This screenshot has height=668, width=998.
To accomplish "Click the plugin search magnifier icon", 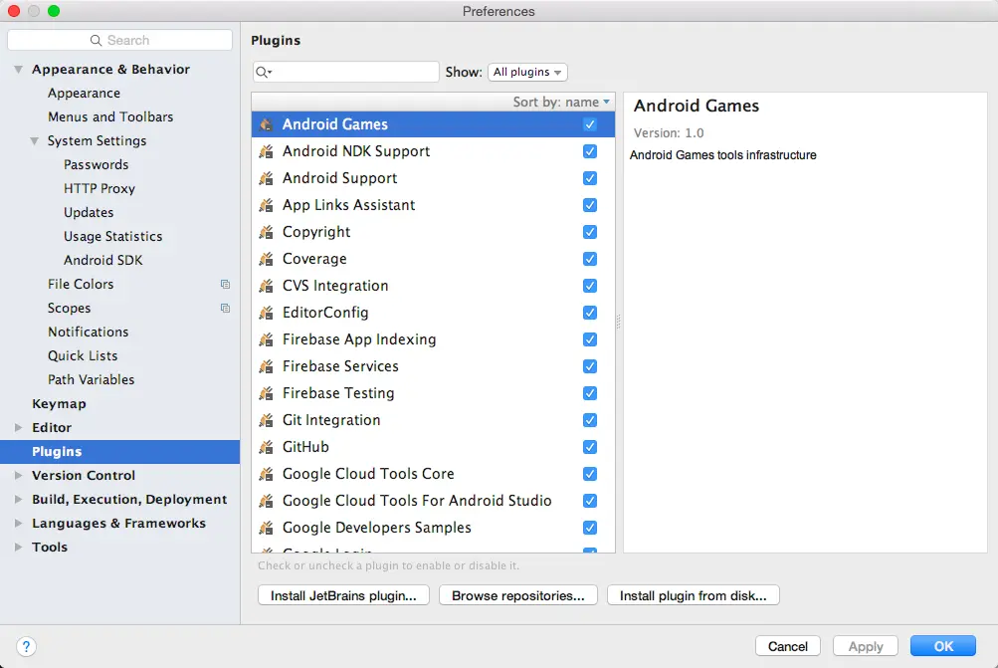I will pos(263,72).
